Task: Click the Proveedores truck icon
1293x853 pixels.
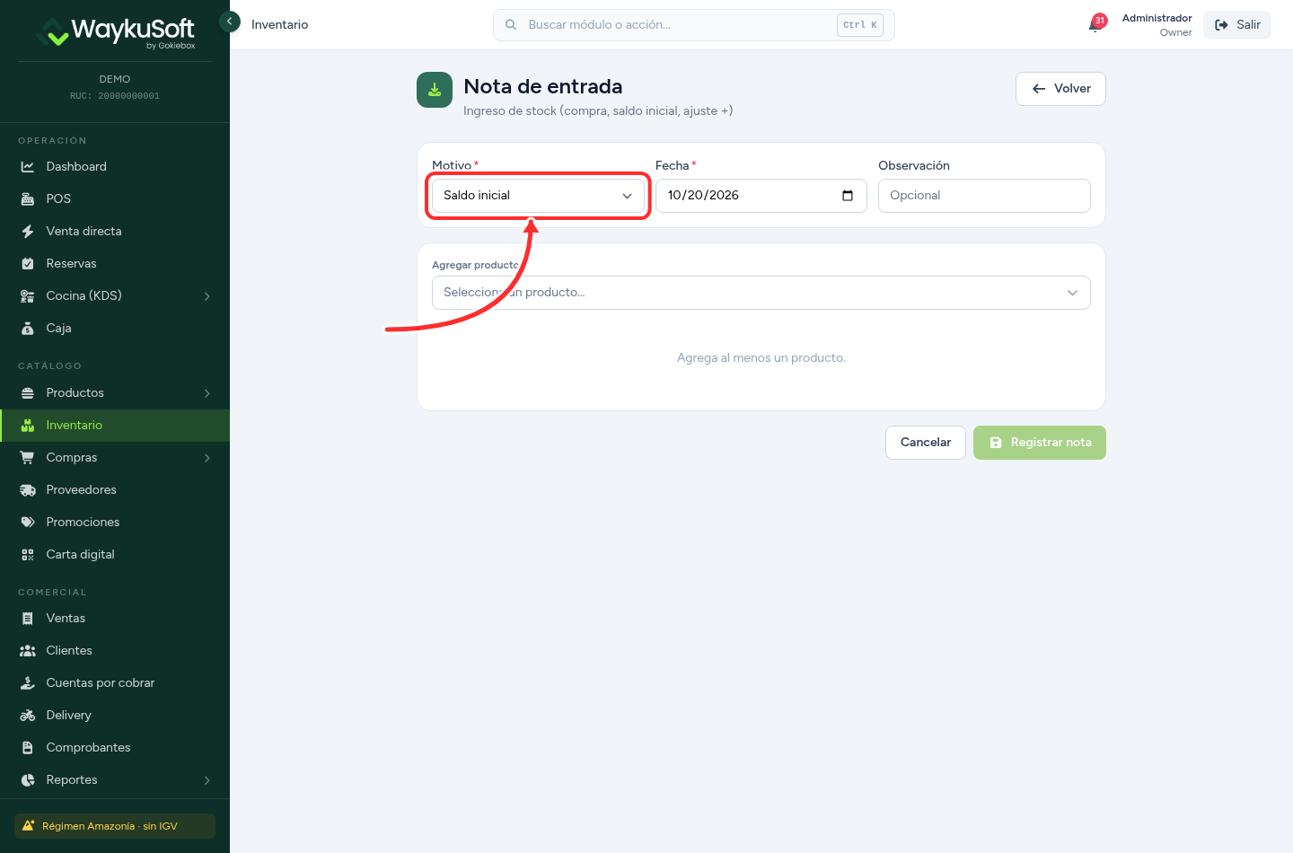Action: click(28, 490)
